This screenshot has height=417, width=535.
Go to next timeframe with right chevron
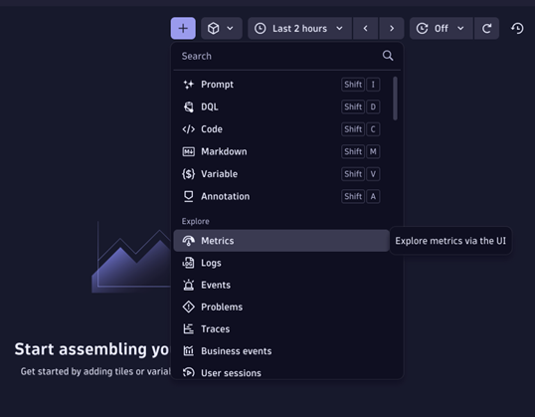392,28
